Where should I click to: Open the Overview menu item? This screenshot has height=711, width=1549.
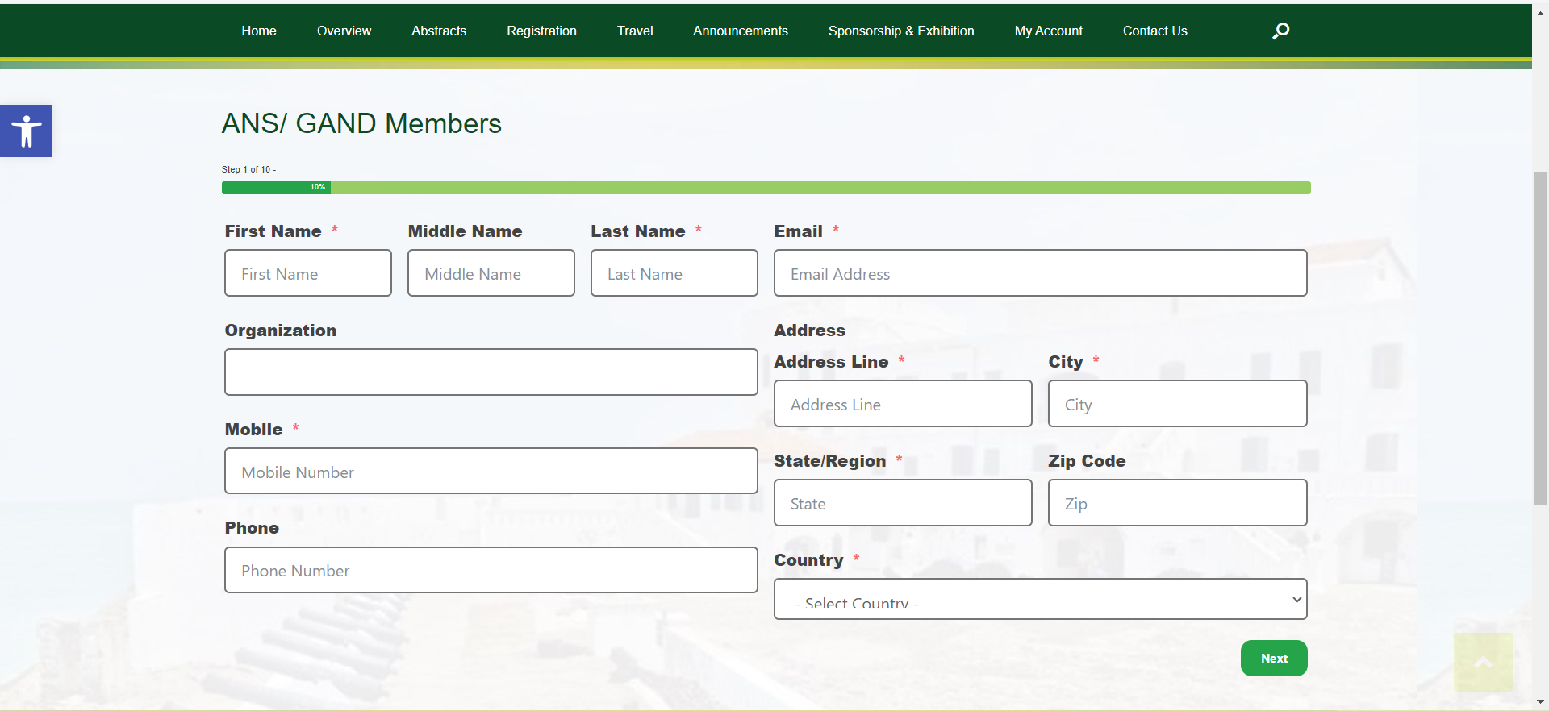344,31
